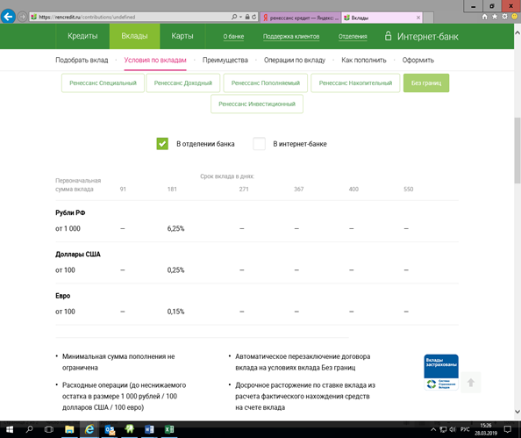
Task: Click the smiley feedback icon
Action: (515, 17)
